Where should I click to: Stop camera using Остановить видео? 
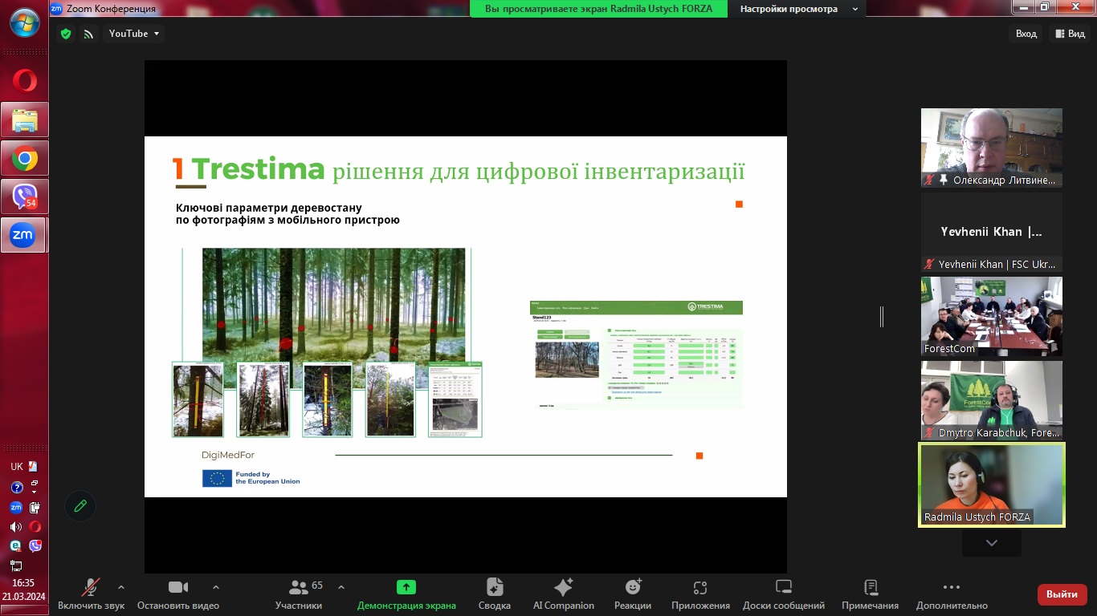[x=177, y=594]
